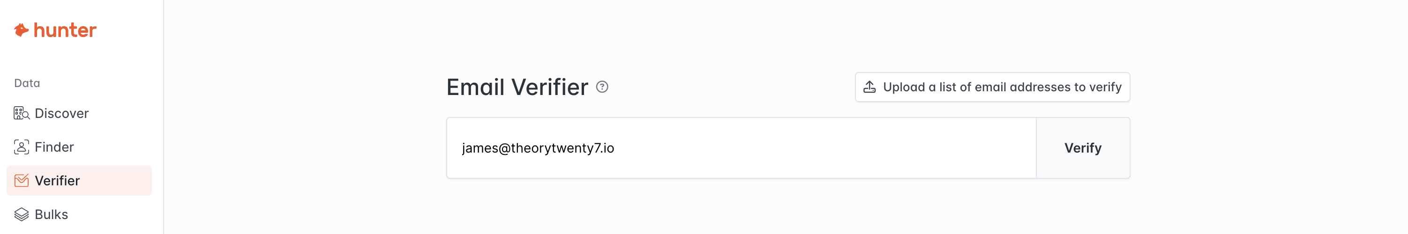Click the upload tray icon
Image resolution: width=1408 pixels, height=234 pixels.
pyautogui.click(x=869, y=87)
